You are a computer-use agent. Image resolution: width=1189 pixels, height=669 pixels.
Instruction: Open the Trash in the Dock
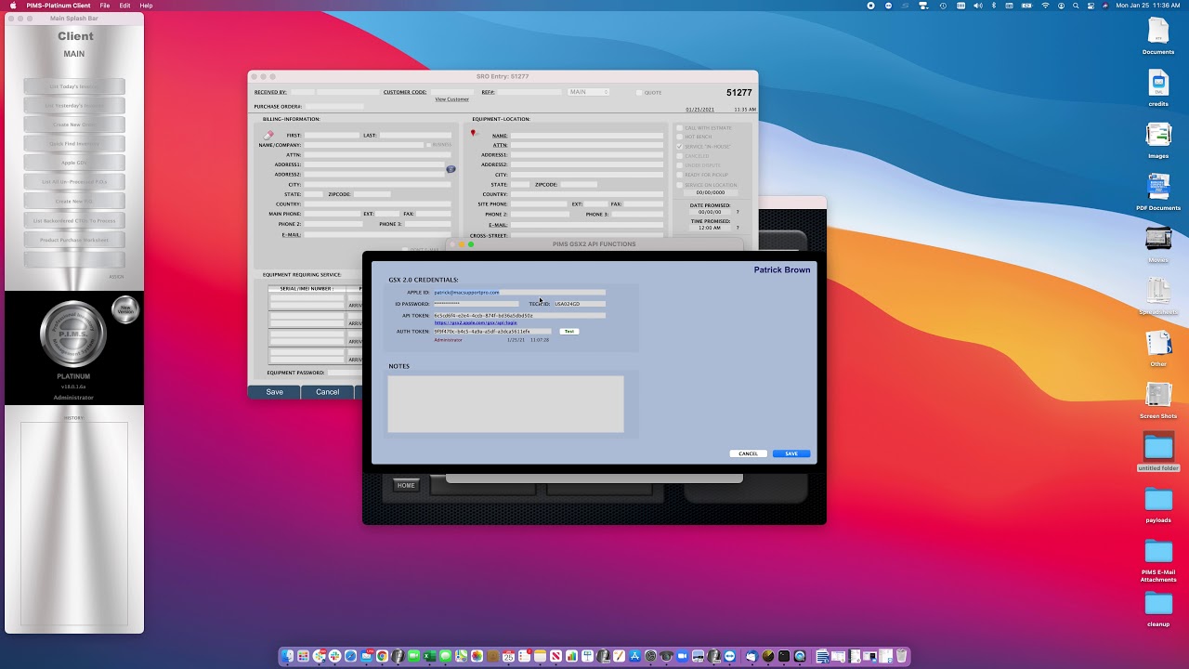901,656
